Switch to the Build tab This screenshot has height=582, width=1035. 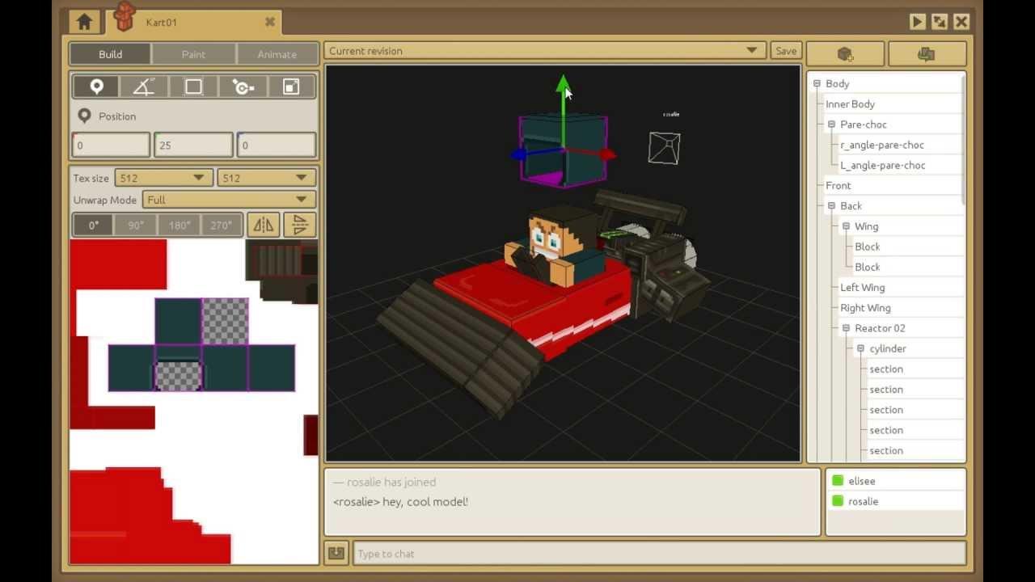(111, 54)
